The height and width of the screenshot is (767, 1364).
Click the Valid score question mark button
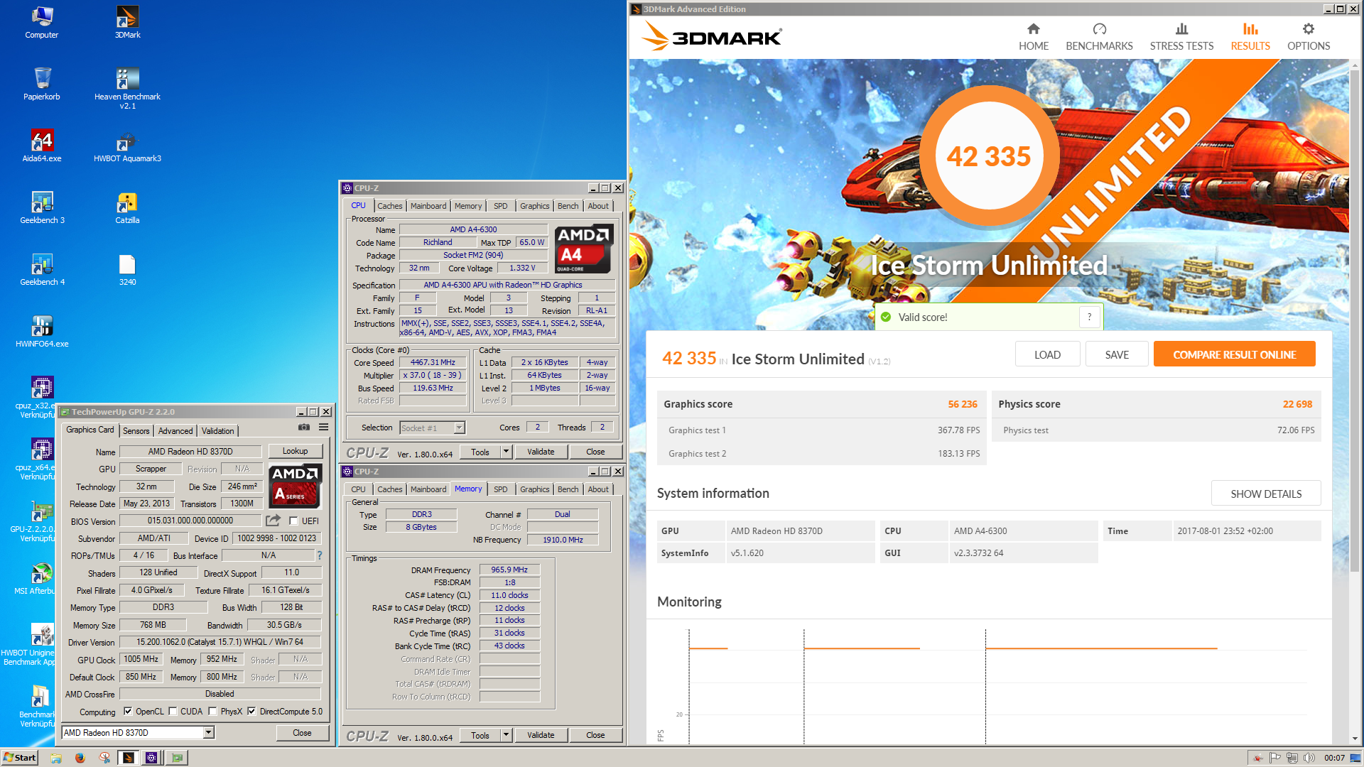tap(1089, 317)
